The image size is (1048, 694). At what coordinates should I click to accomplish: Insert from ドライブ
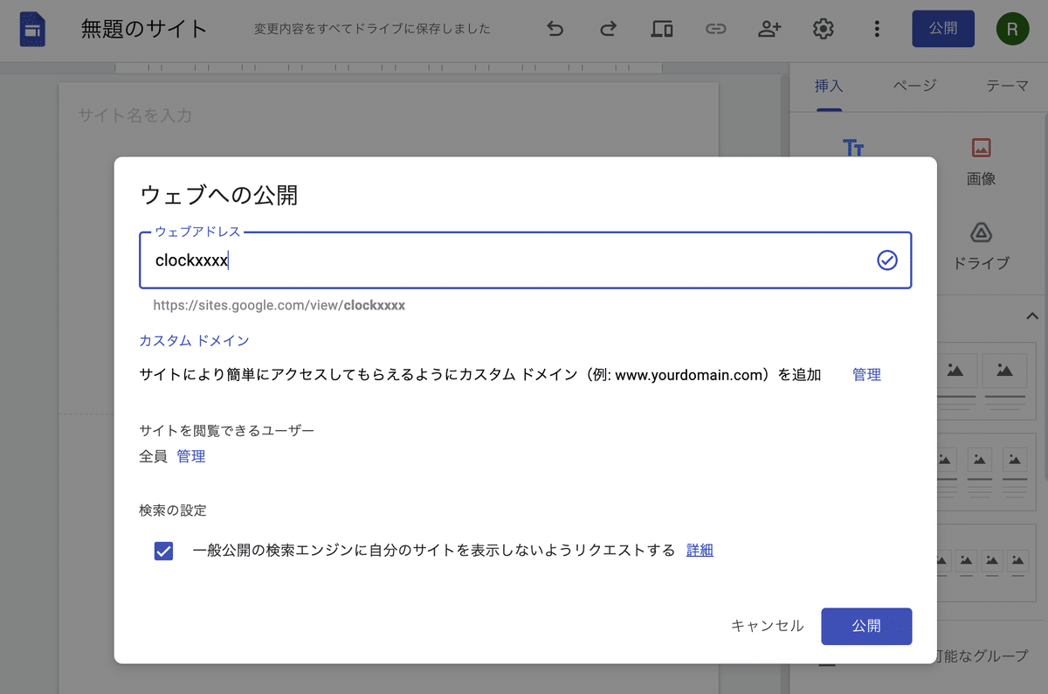click(982, 246)
